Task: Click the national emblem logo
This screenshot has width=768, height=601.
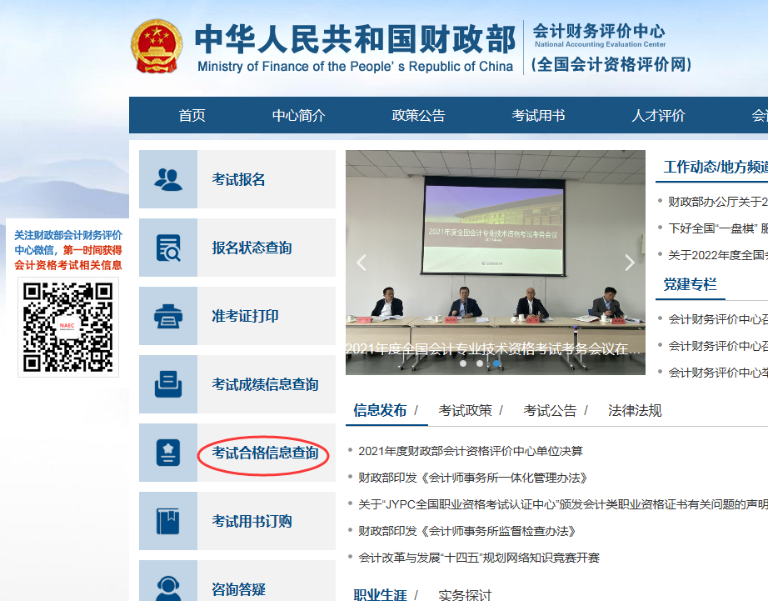Action: coord(157,48)
